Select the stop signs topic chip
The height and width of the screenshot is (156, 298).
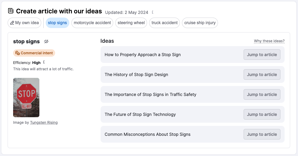57,23
